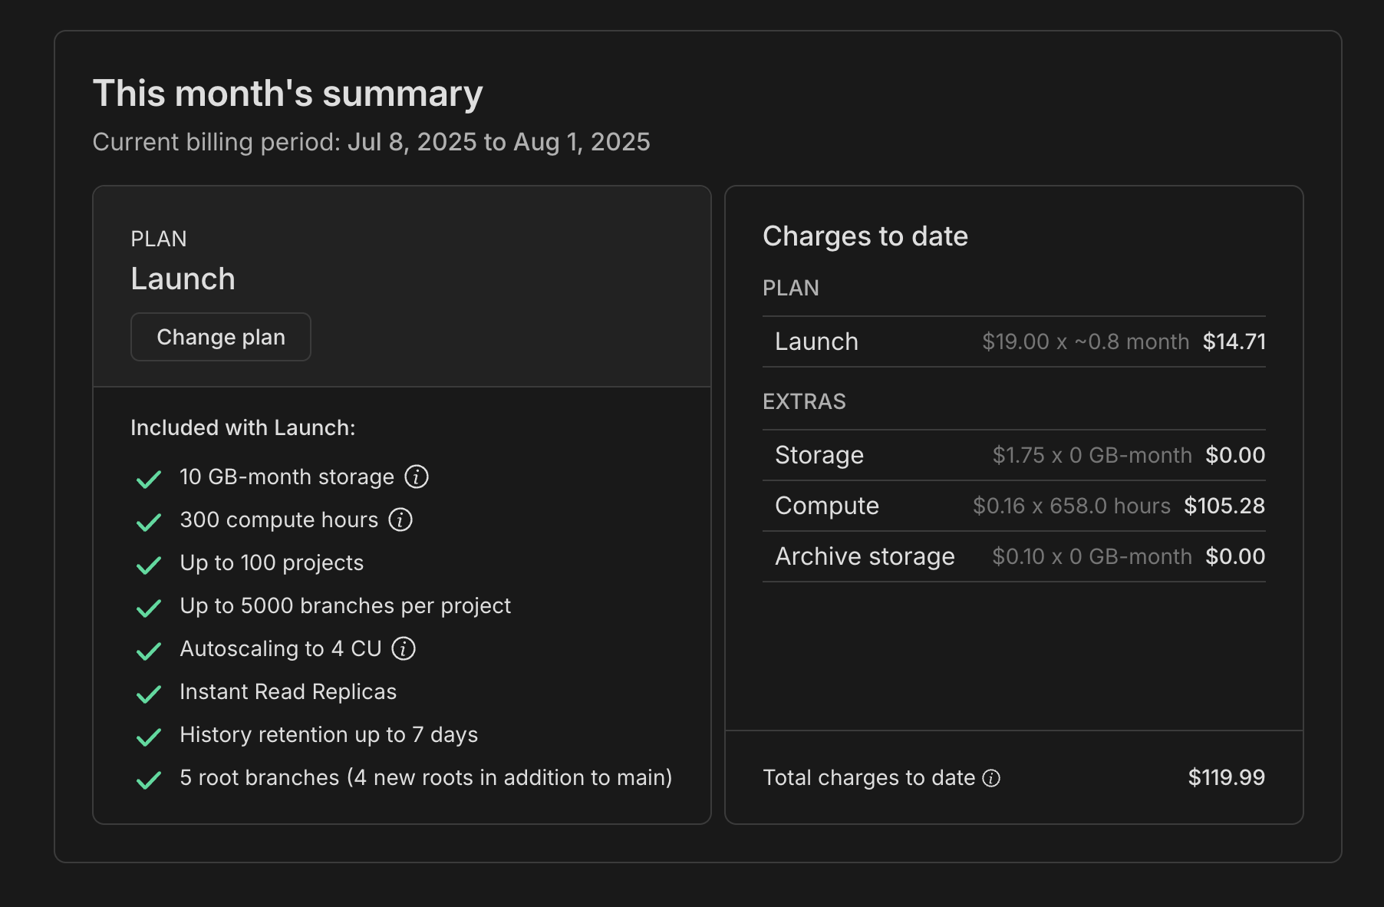Click the Charges to date heading
Screen dimensions: 1384x907
(865, 236)
